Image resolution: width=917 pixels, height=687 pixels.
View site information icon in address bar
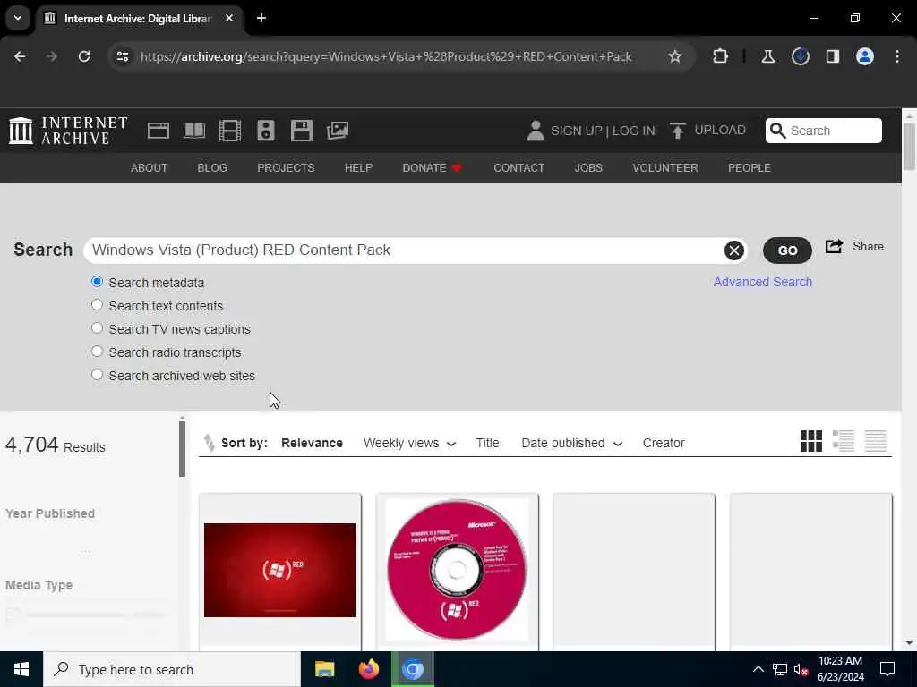pyautogui.click(x=122, y=56)
